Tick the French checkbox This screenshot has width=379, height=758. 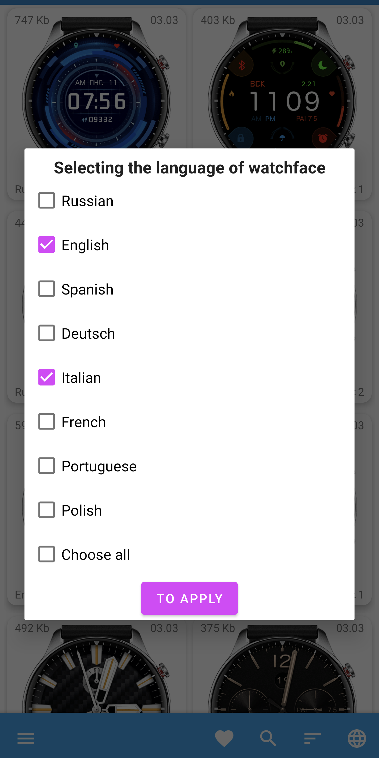[47, 421]
